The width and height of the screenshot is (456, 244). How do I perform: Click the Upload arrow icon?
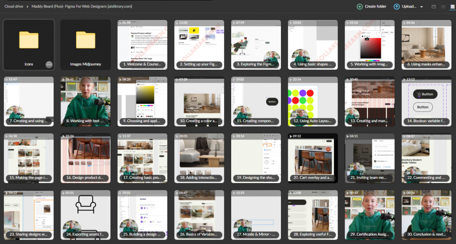point(396,6)
